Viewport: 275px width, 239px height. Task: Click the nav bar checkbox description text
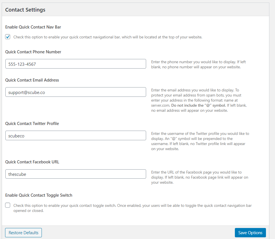(108, 37)
